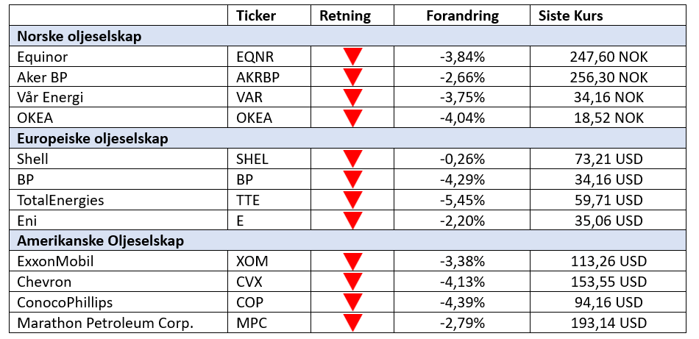The width and height of the screenshot is (699, 339).
Task: Click the Forandring column header
Action: point(462,16)
